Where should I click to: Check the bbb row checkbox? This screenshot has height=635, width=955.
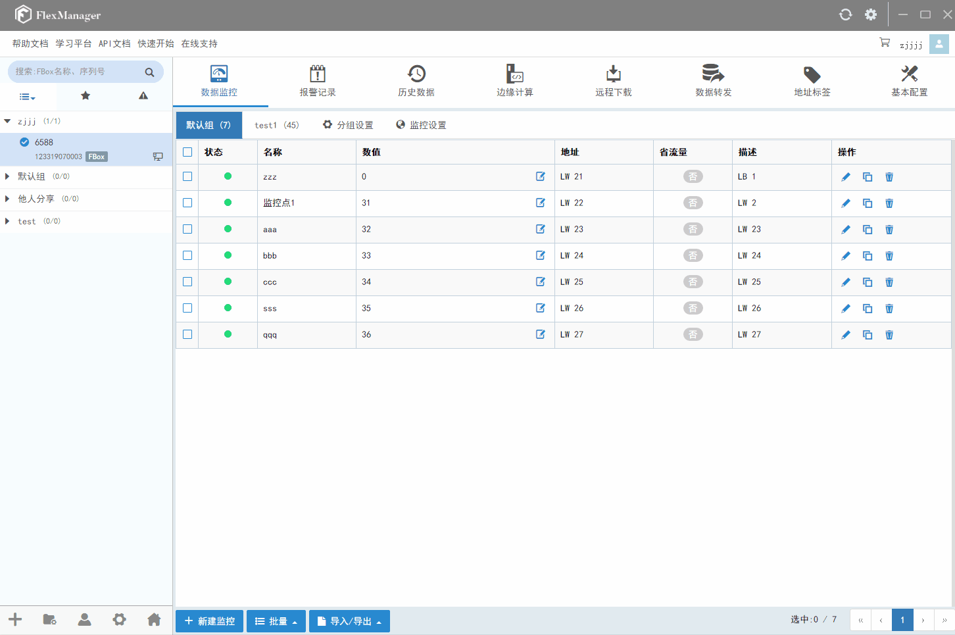pos(187,255)
